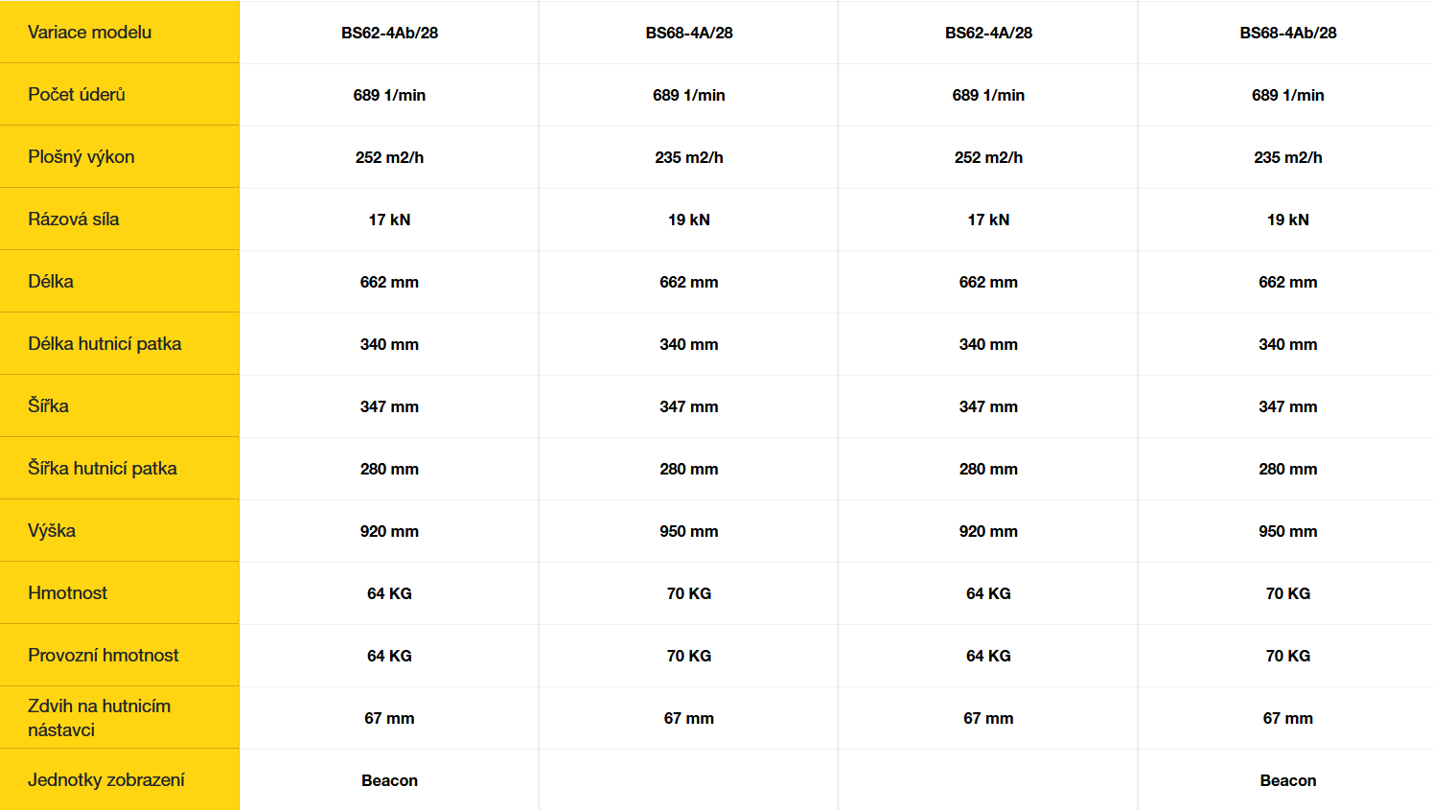
Task: Click Beacon value under BS68-4Ab/28
Action: click(1288, 780)
